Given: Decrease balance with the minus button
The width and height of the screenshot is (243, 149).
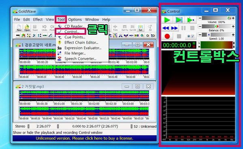Looking at the screenshot, I should click(x=200, y=27).
